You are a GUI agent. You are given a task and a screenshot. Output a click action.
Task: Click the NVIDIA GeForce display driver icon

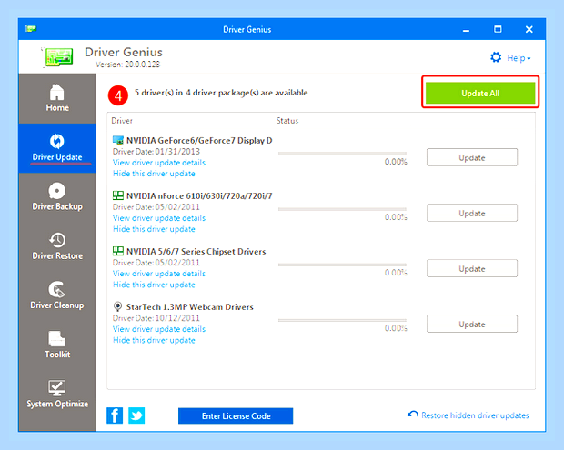tap(118, 140)
